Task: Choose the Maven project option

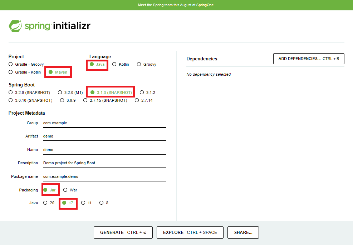Action: (x=58, y=72)
